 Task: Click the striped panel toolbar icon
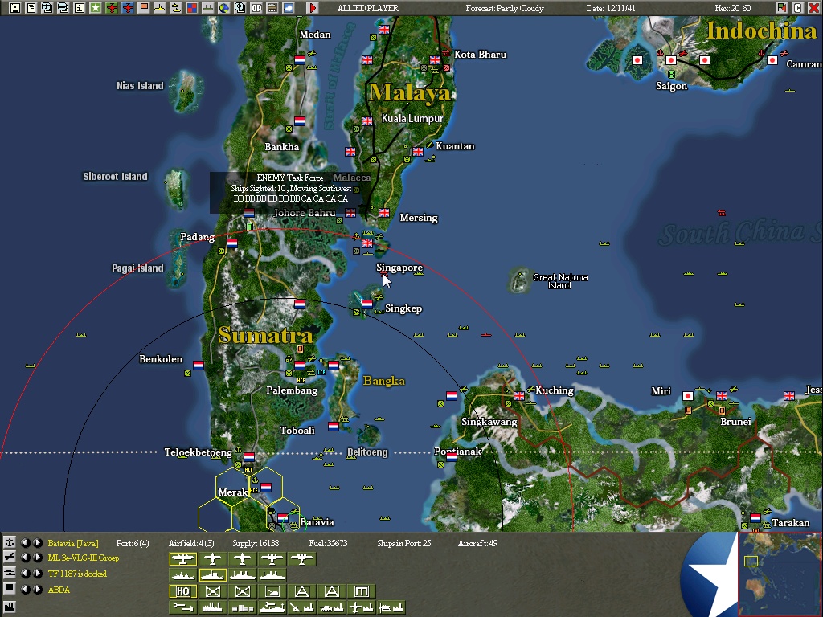coord(272,8)
